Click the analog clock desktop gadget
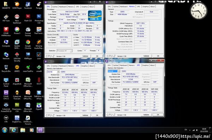The image size is (212, 140). 199,11
